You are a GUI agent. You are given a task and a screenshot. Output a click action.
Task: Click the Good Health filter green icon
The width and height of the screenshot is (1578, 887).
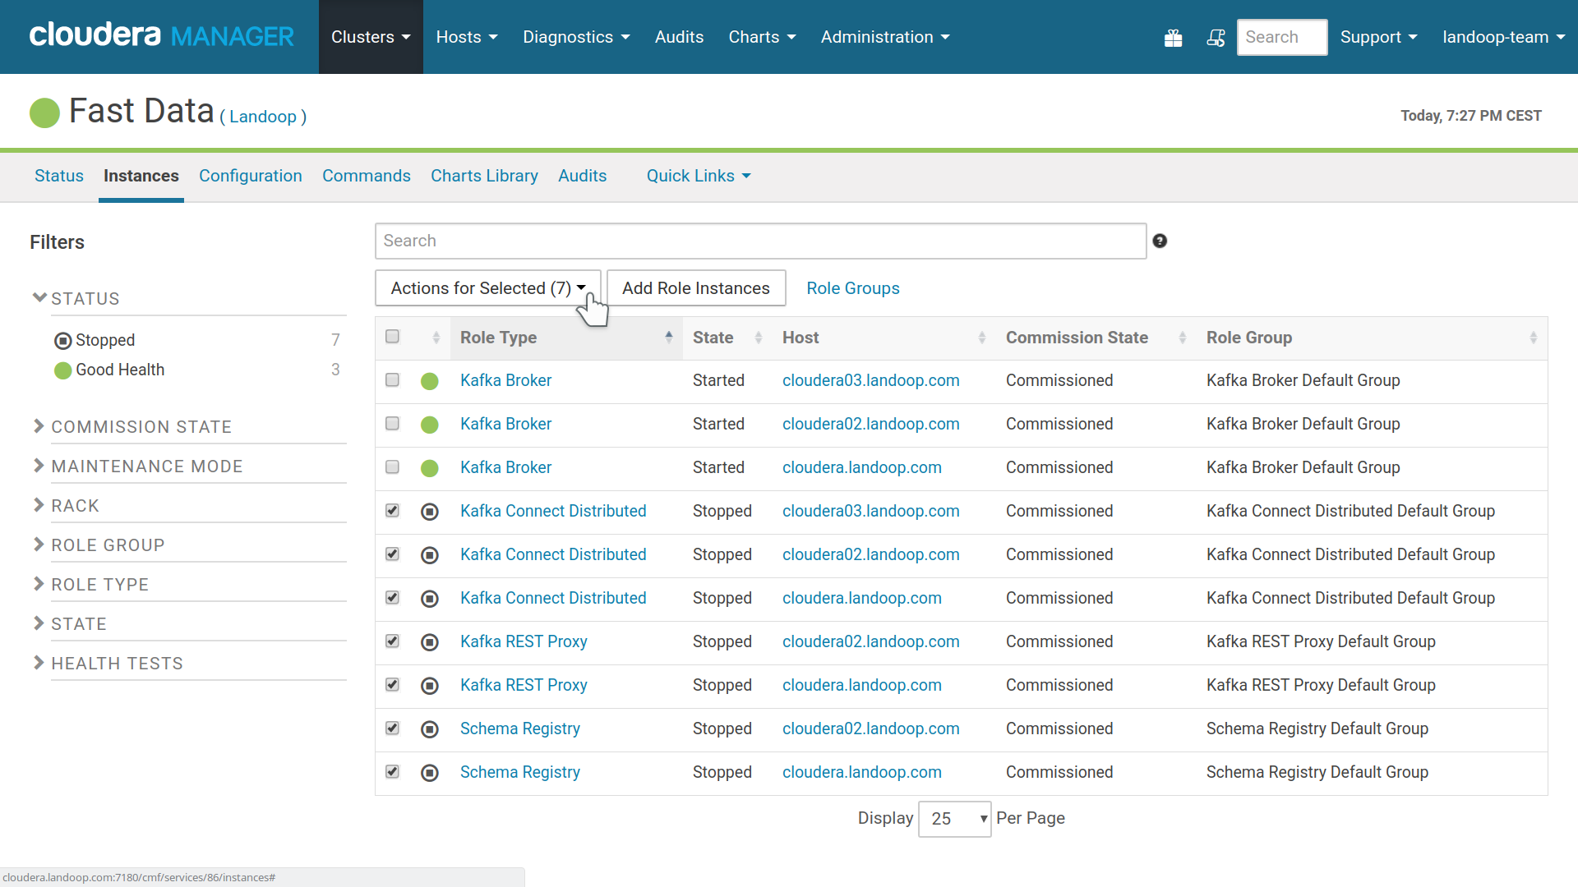click(x=62, y=370)
